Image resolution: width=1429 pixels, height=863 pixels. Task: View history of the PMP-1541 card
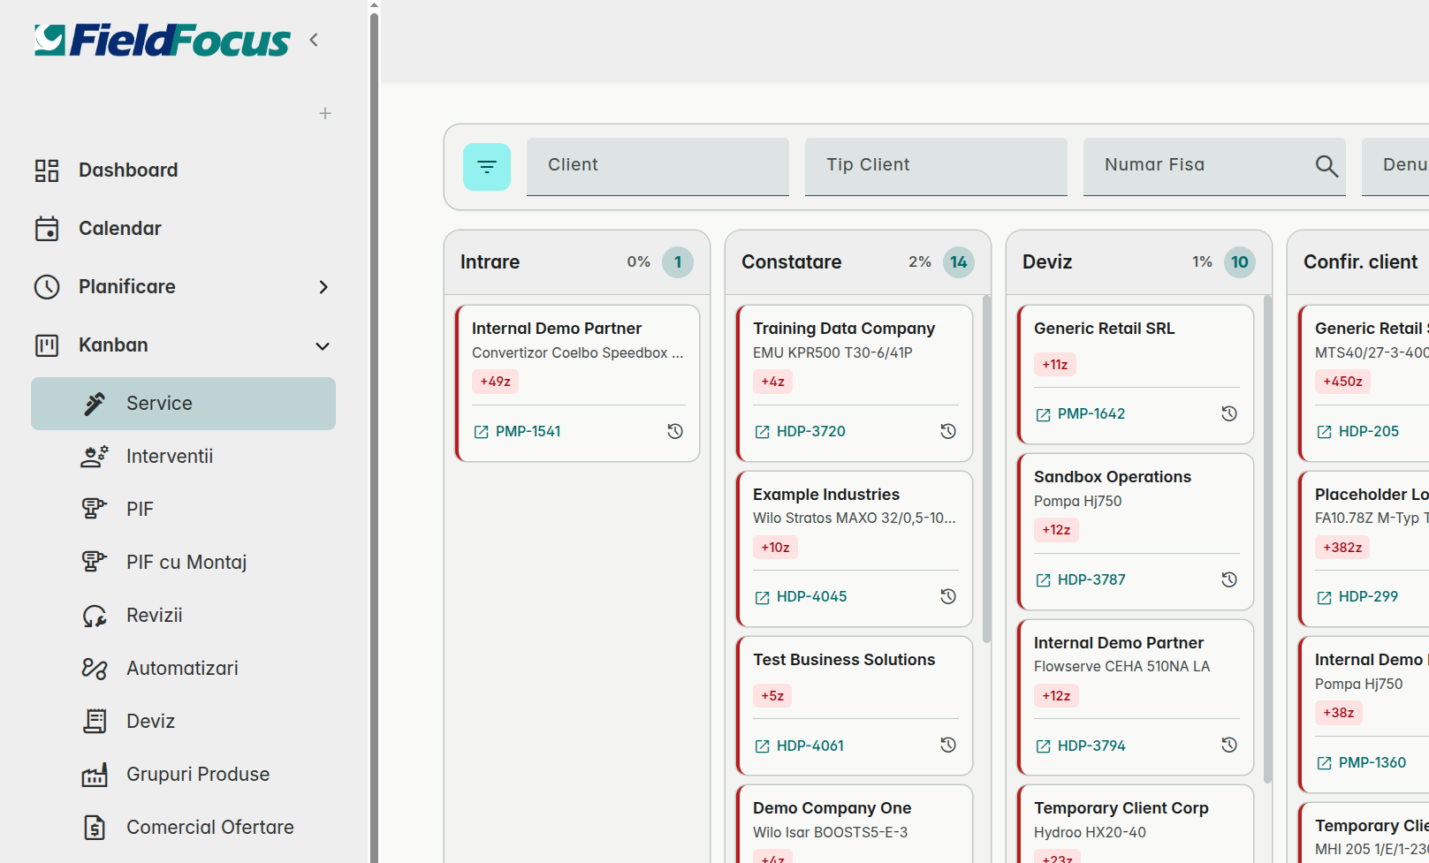(x=675, y=431)
